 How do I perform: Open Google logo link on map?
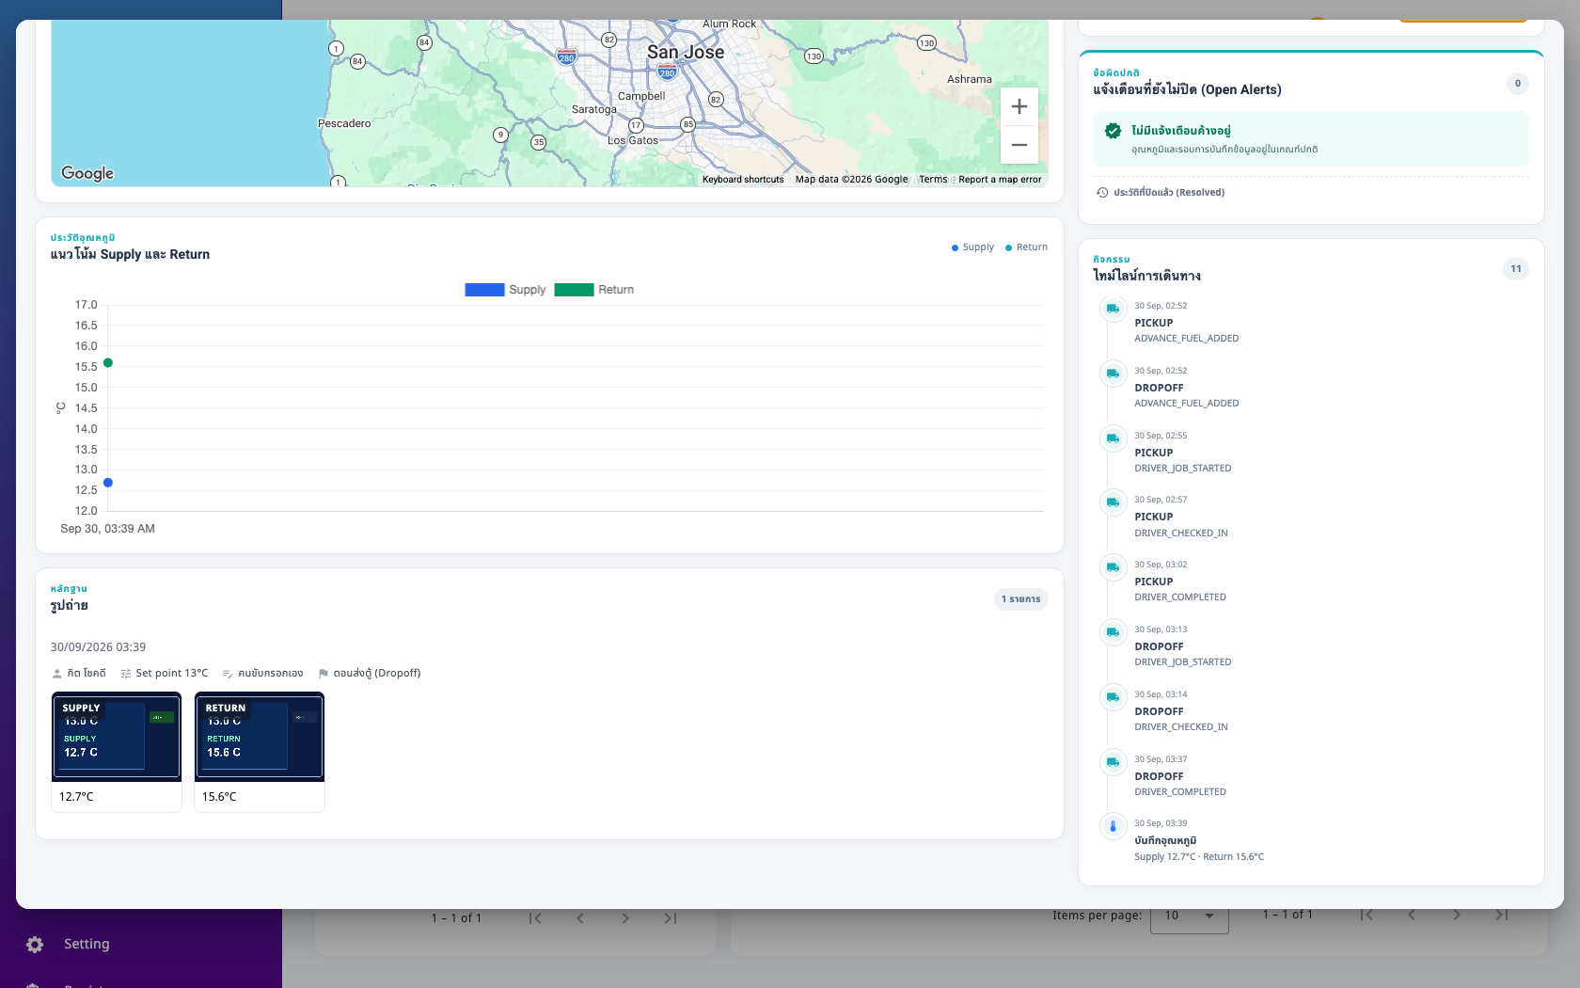pos(87,173)
